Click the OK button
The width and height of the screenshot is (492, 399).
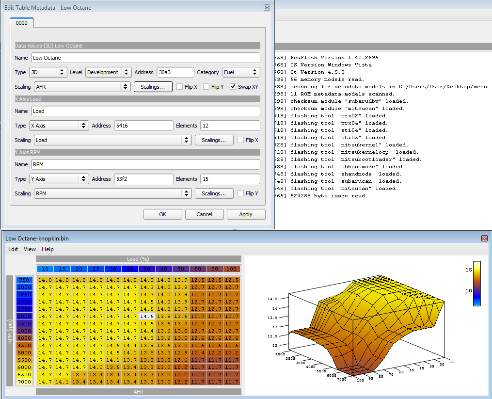pyautogui.click(x=162, y=214)
